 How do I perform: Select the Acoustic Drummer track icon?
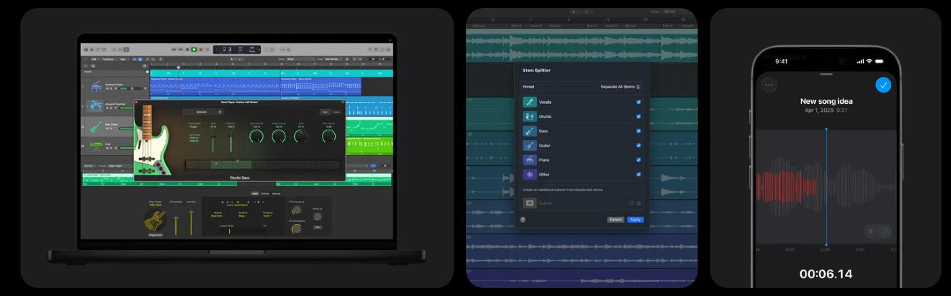tap(94, 106)
